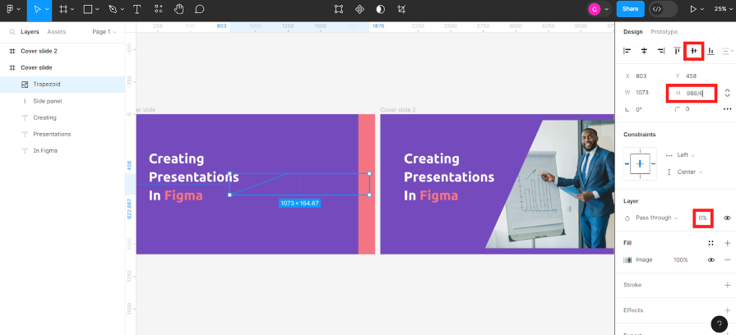
Task: Click the Create component icon
Action: (x=359, y=9)
